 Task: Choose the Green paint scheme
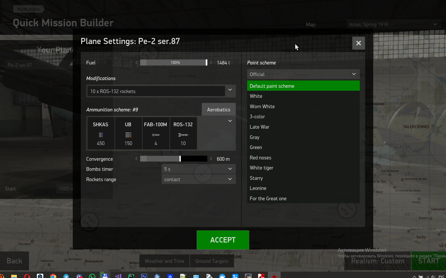(x=303, y=147)
